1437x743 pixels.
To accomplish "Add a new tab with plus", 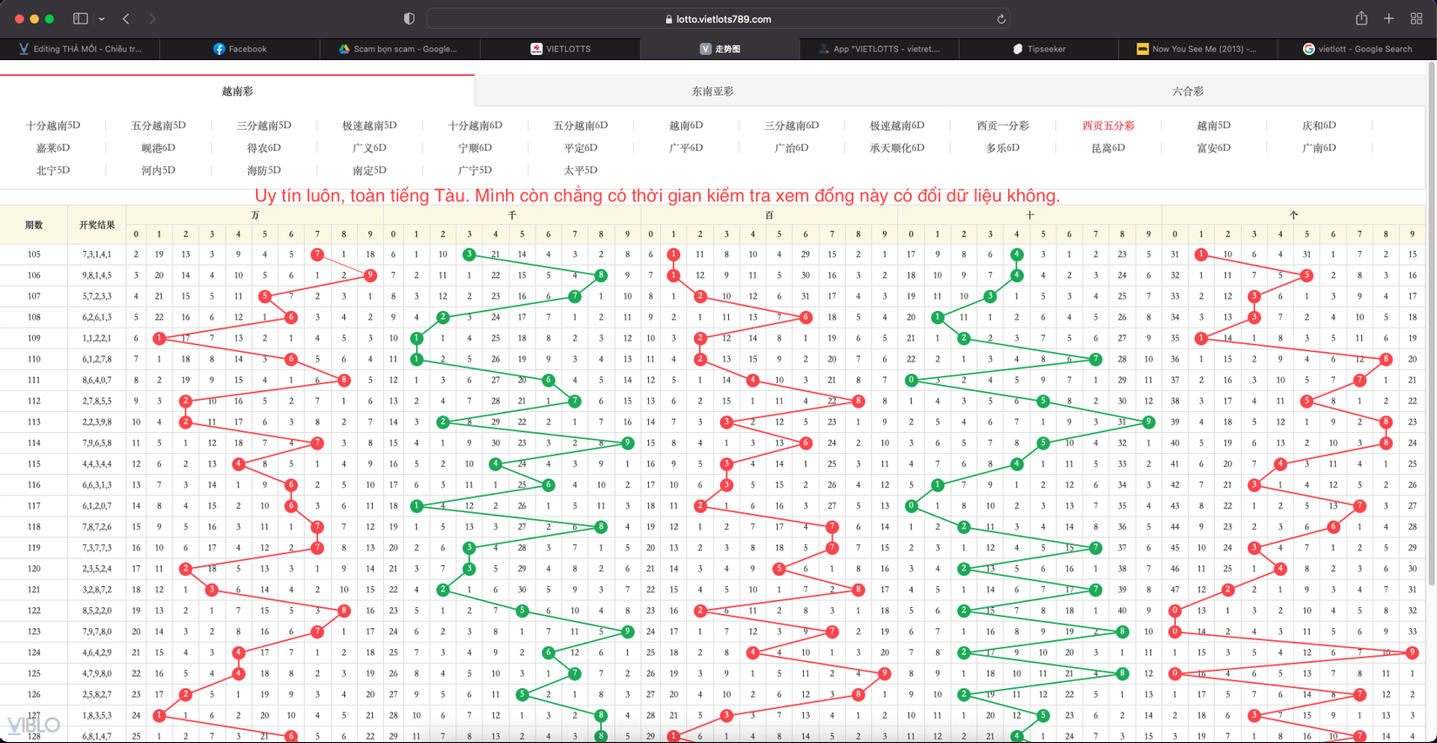I will click(1389, 18).
